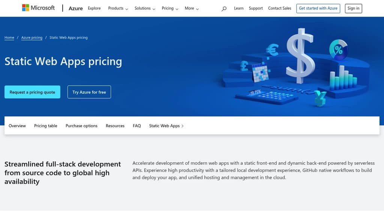The height and width of the screenshot is (216, 384).
Task: Open the search magnifier icon
Action: pos(224,9)
